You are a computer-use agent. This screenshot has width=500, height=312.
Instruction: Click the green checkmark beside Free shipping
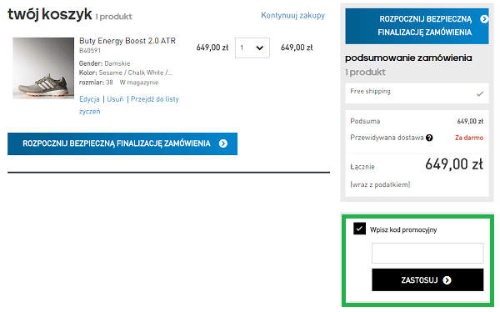coord(480,94)
